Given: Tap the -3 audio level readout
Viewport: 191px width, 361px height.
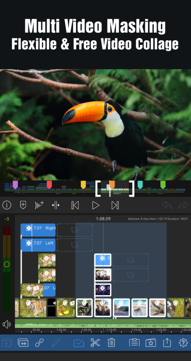Looking at the screenshot, I should pyautogui.click(x=7, y=219).
